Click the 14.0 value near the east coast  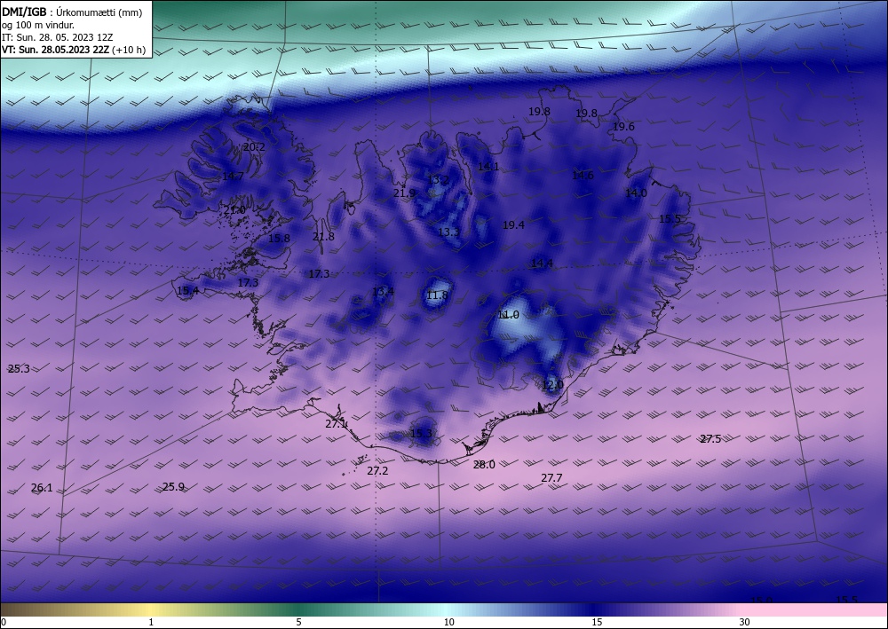coord(636,193)
